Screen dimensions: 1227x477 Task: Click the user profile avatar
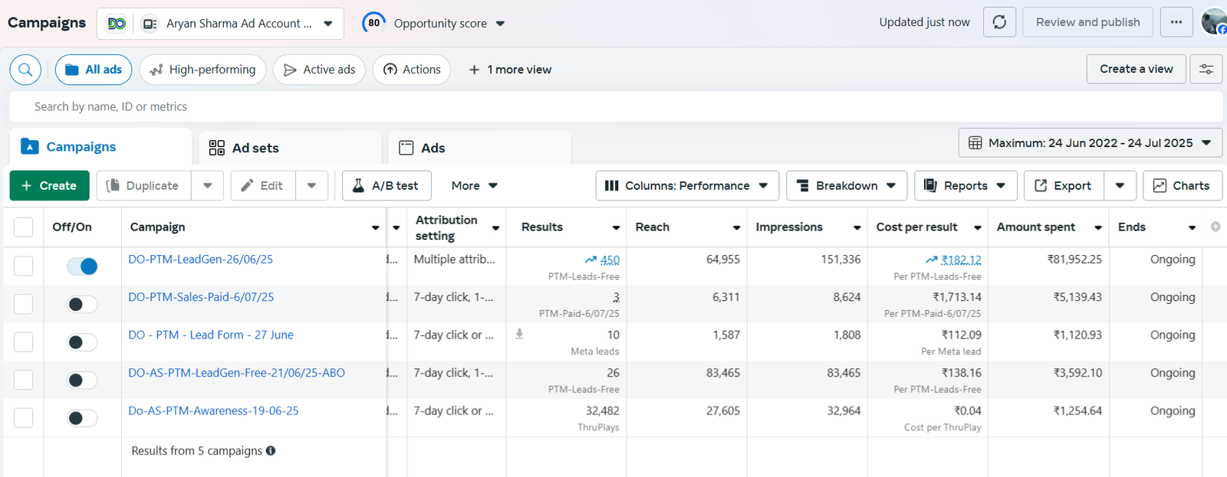1213,22
